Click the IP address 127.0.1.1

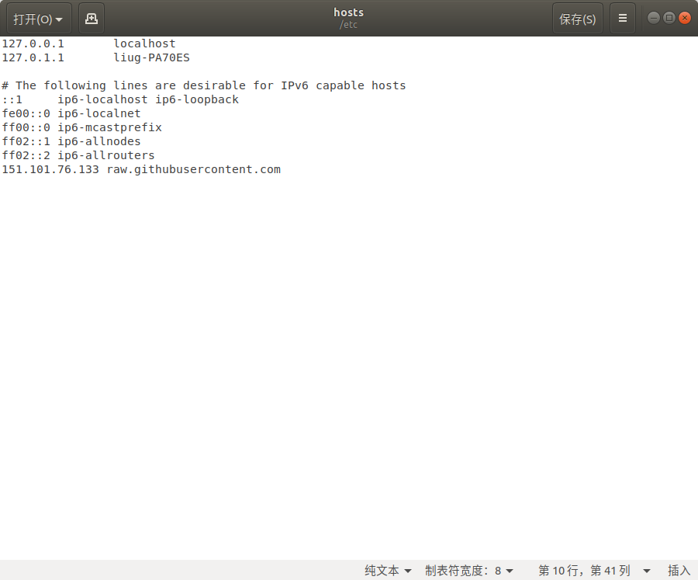coord(33,58)
